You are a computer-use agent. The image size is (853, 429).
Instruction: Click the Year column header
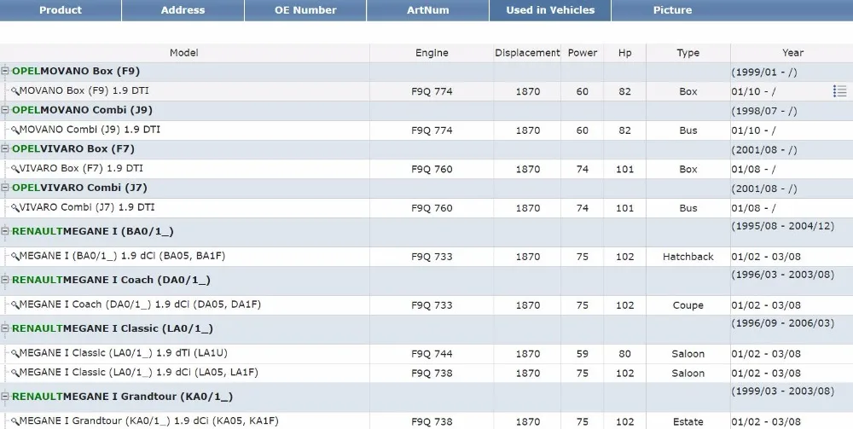coord(792,53)
